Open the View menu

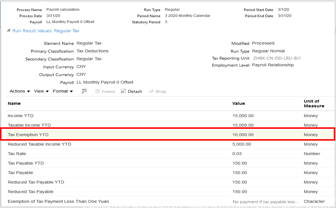click(x=41, y=91)
